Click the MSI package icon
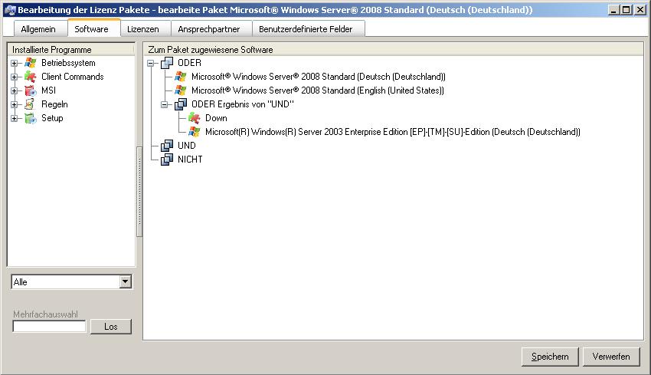 (x=31, y=90)
